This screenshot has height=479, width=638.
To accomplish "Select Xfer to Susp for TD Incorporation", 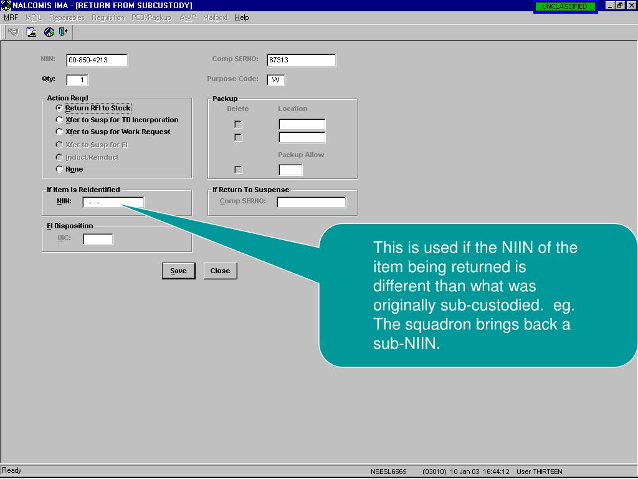I will 60,120.
